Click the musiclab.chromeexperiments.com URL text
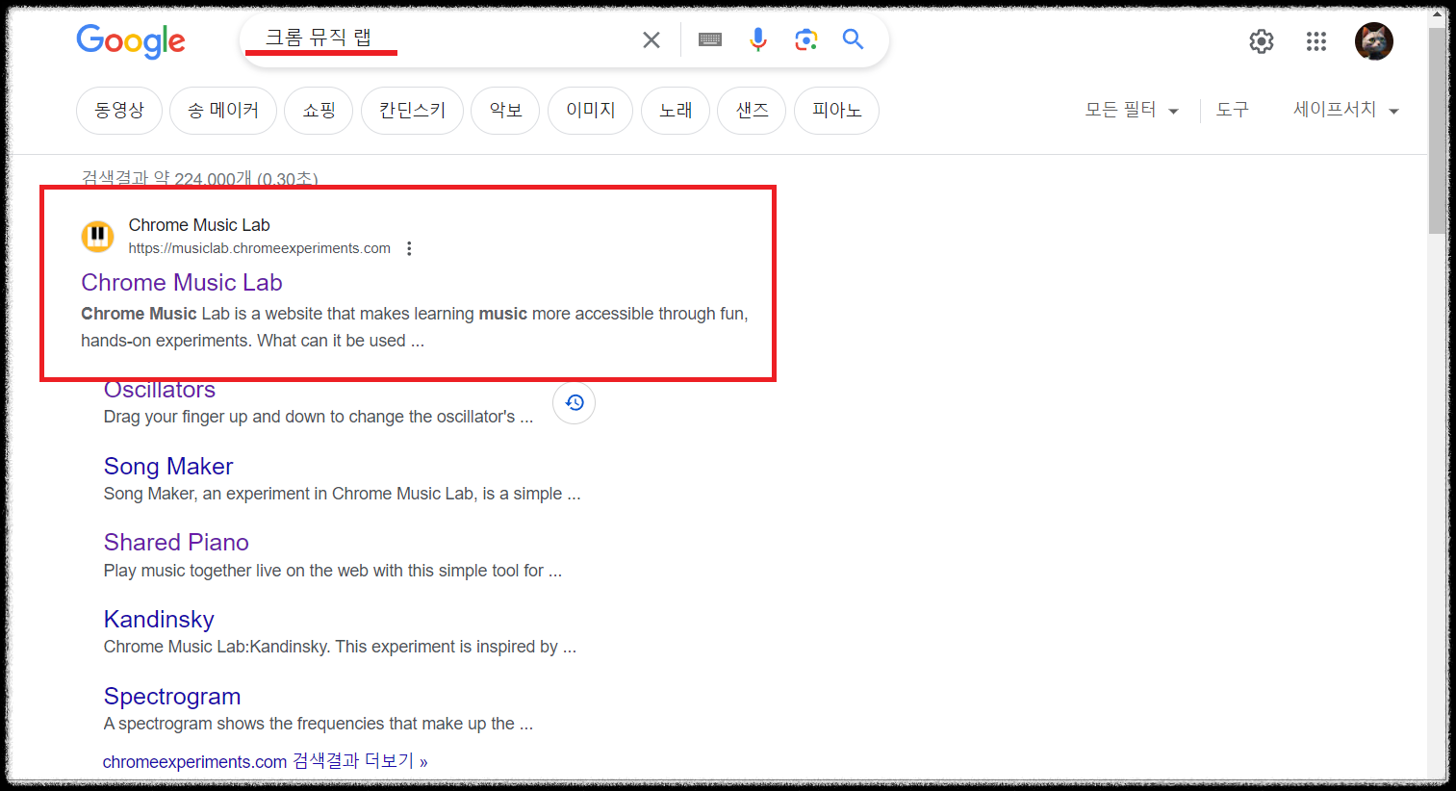Image resolution: width=1456 pixels, height=791 pixels. tap(260, 248)
